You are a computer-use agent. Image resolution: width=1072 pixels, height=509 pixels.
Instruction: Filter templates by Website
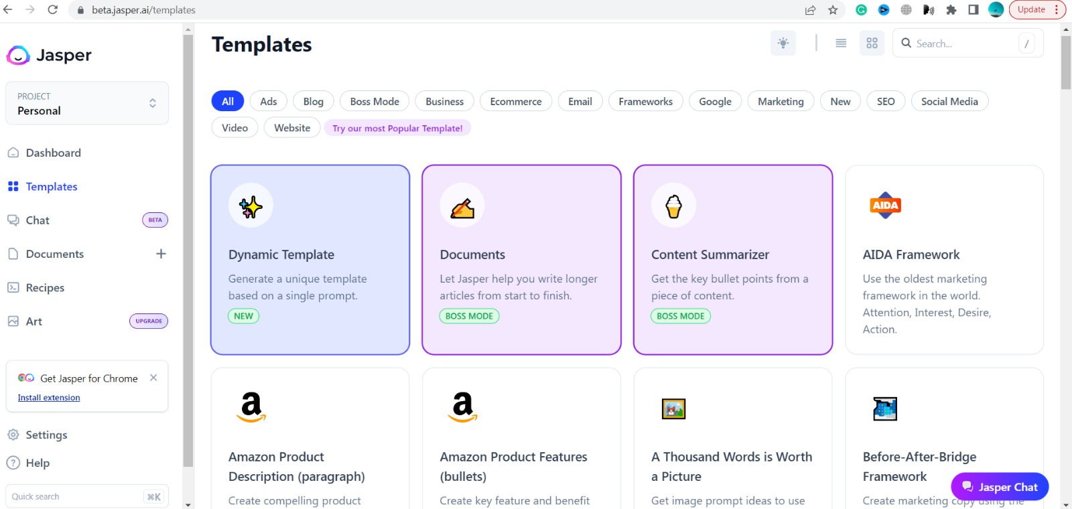(292, 127)
